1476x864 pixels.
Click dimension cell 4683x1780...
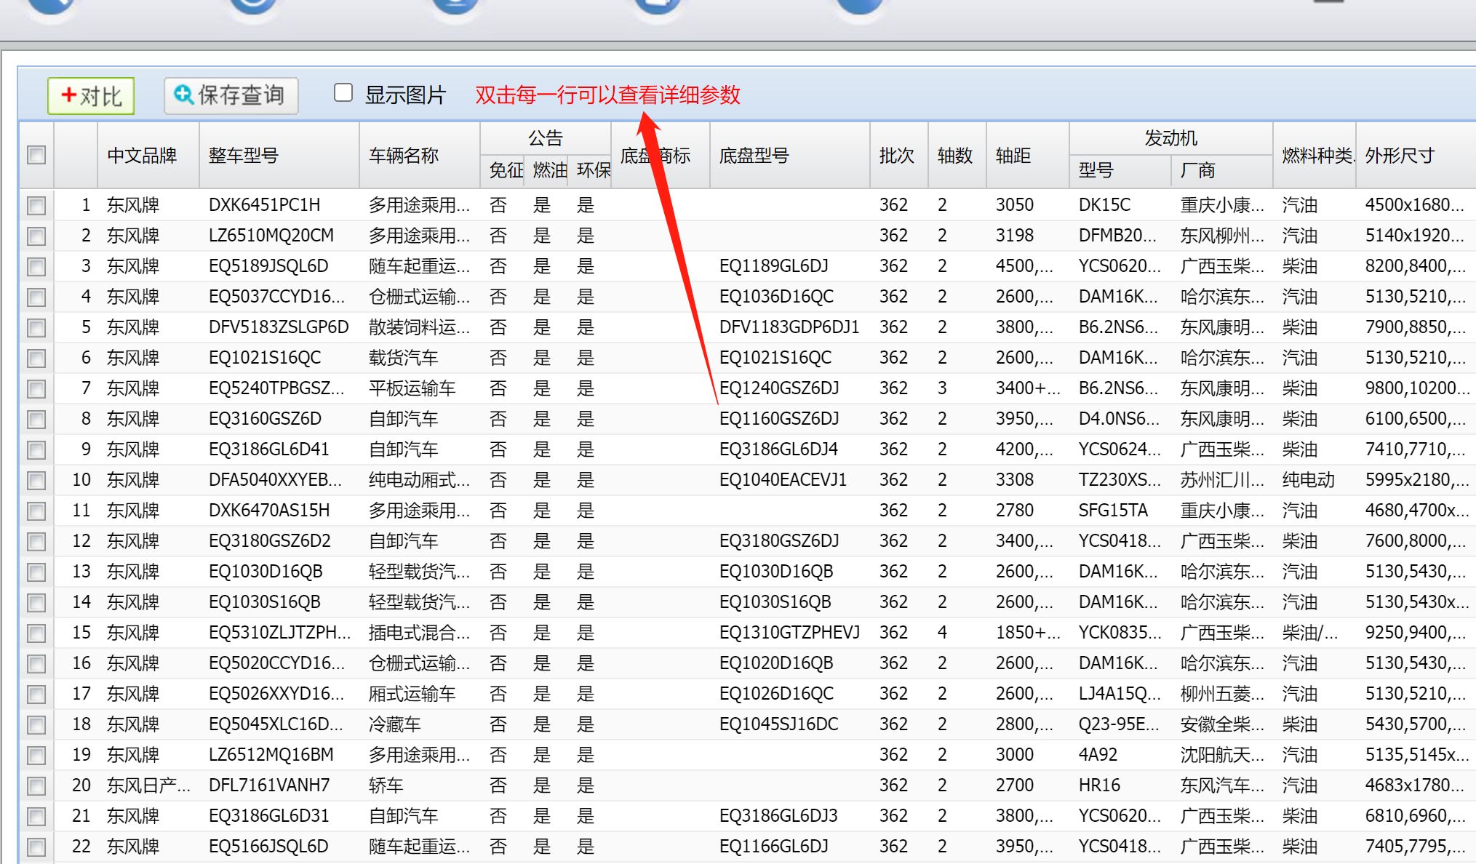(1414, 785)
